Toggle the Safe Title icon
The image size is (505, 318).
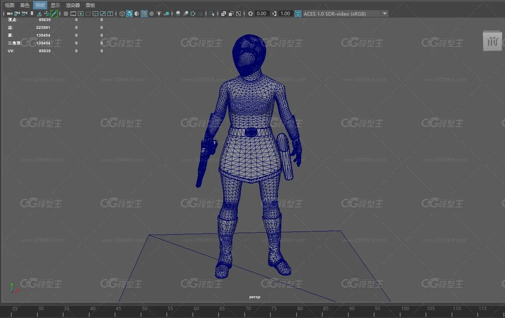110,14
